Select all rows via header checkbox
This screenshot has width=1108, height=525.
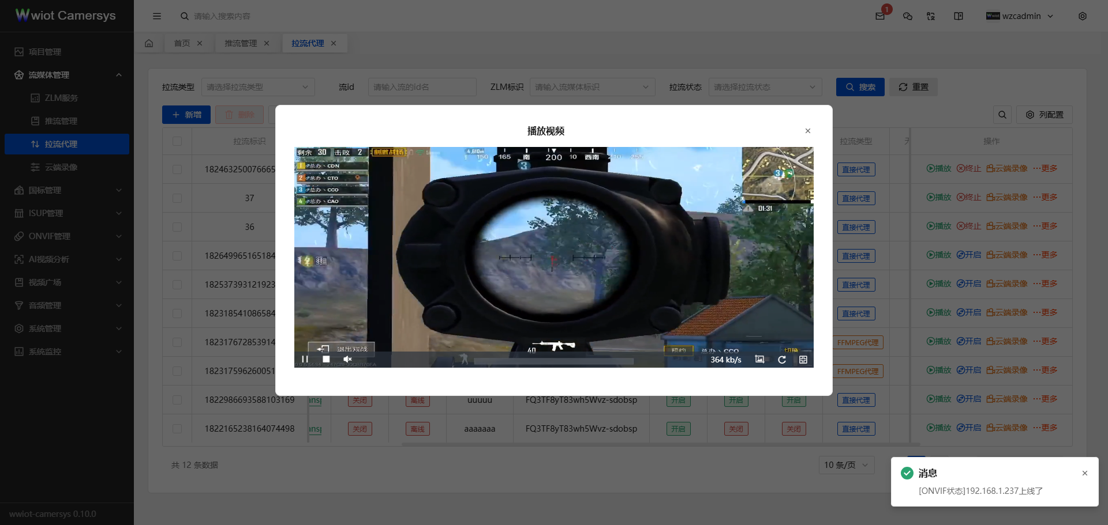coord(177,141)
